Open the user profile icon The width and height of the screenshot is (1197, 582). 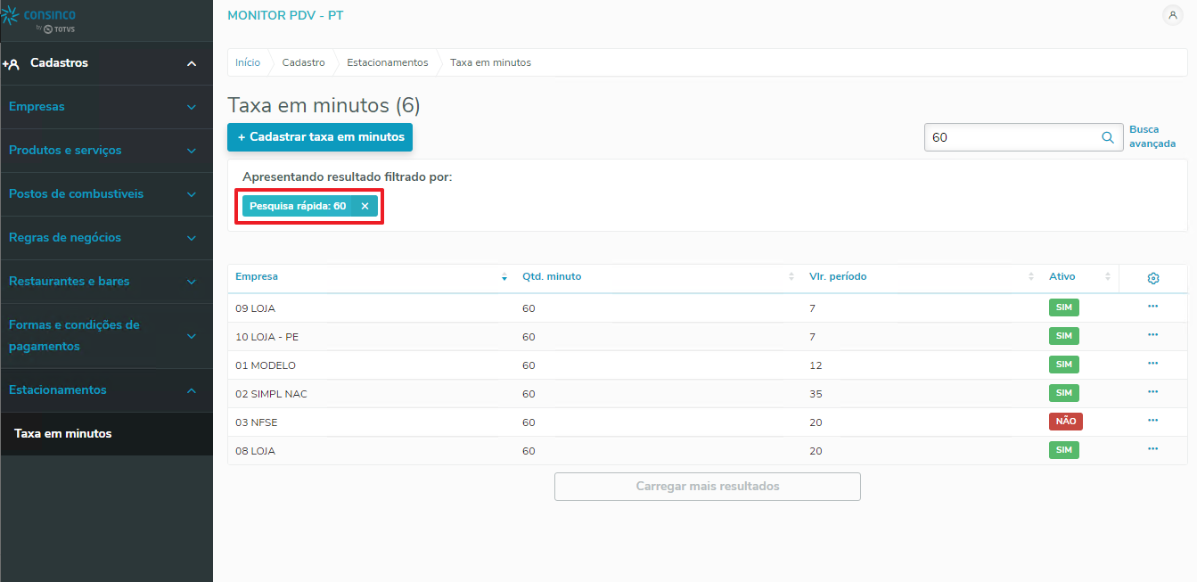pyautogui.click(x=1172, y=15)
